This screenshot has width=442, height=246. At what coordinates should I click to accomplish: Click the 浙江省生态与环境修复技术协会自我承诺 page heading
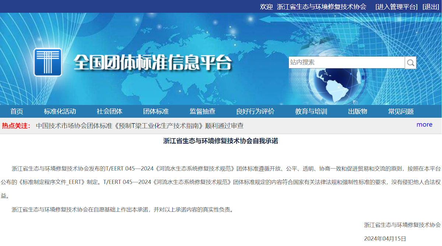point(221,141)
